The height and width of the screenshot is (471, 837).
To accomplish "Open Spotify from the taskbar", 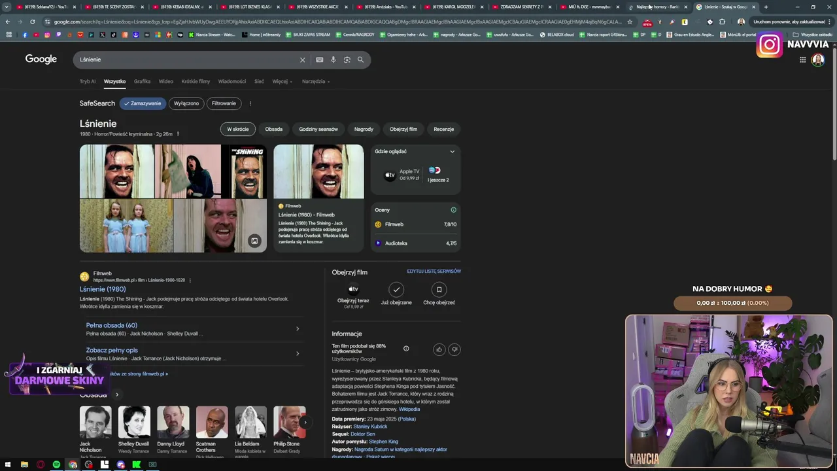I will tap(56, 464).
